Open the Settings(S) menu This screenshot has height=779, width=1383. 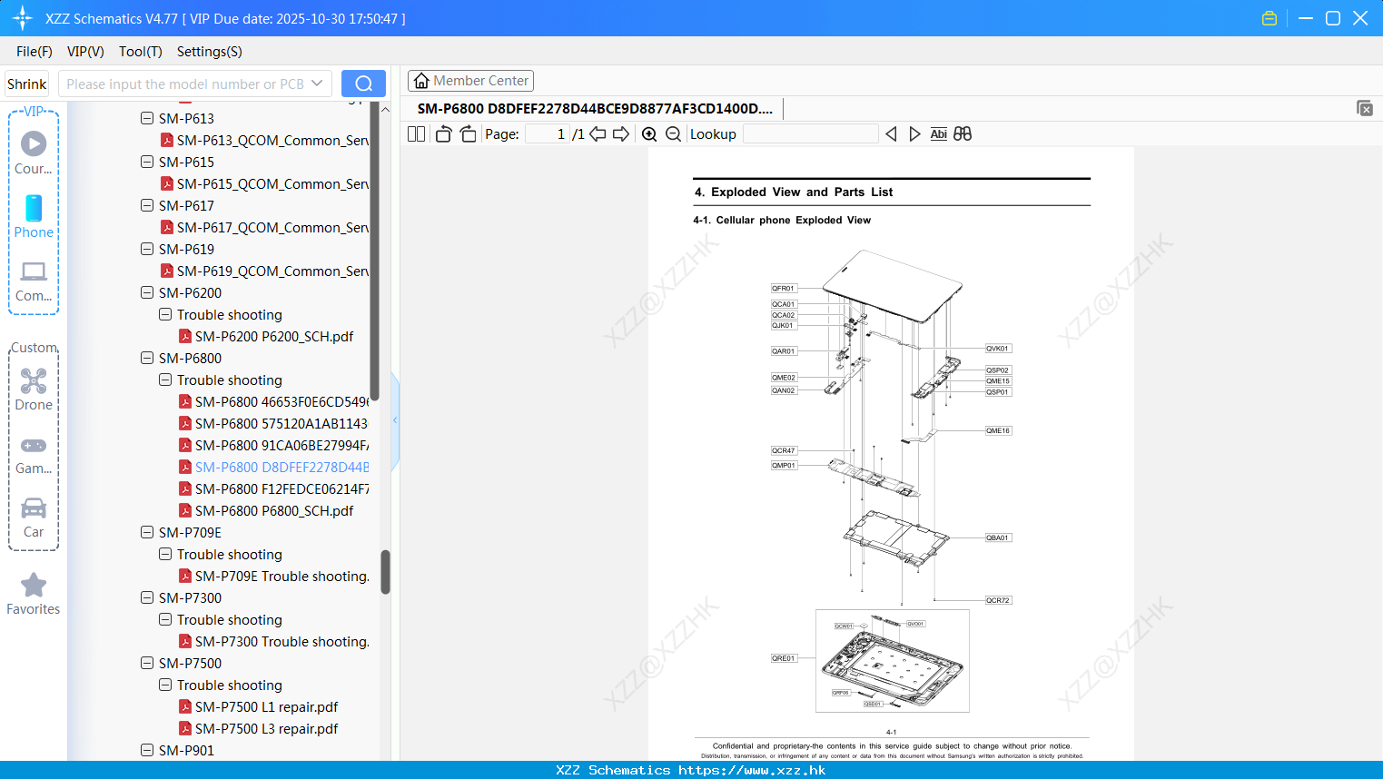(210, 52)
